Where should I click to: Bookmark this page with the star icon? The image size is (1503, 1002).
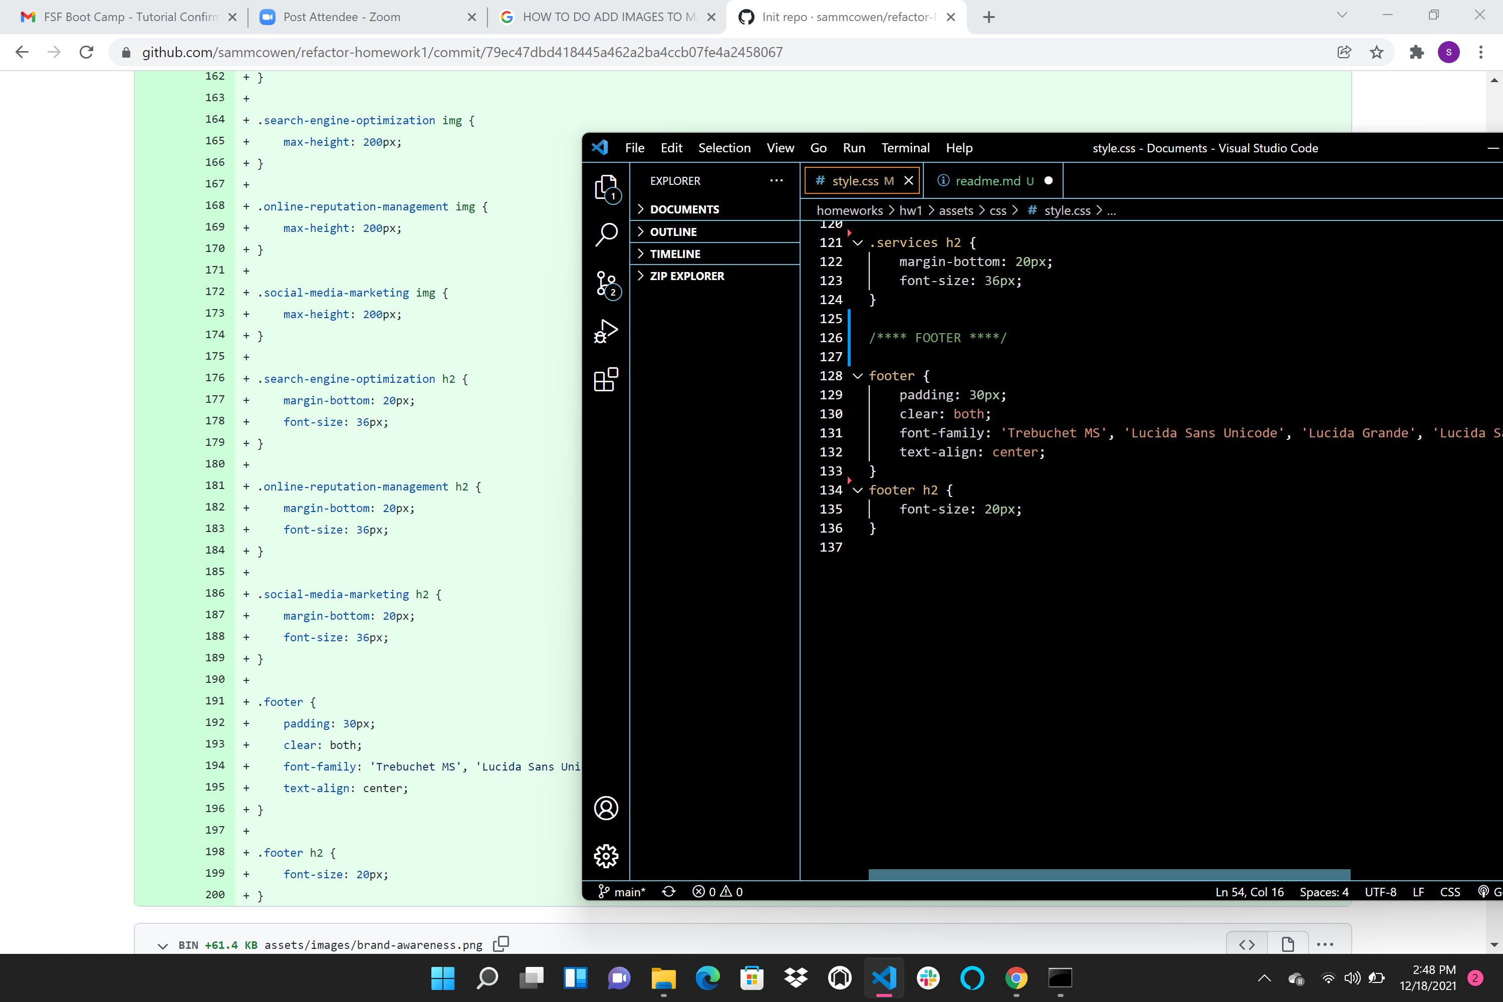(x=1376, y=53)
